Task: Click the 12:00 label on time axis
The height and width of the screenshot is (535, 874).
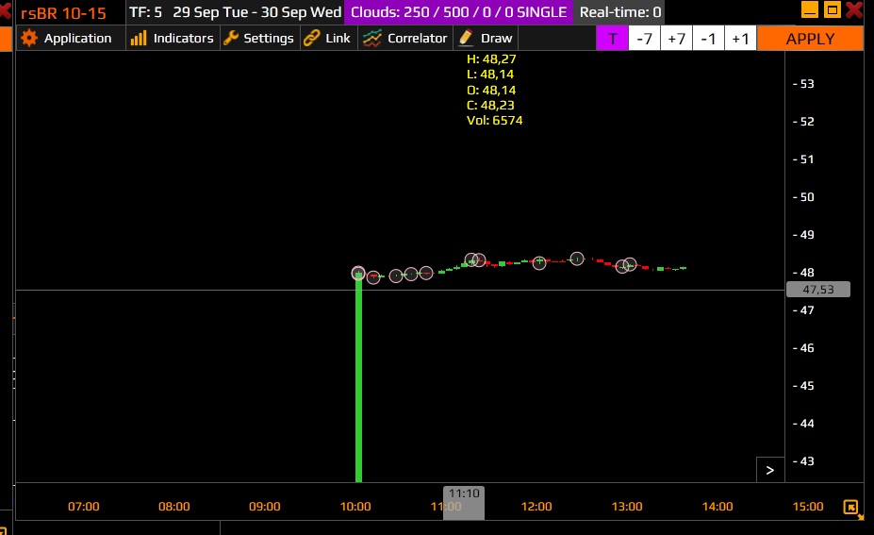Action: click(536, 507)
